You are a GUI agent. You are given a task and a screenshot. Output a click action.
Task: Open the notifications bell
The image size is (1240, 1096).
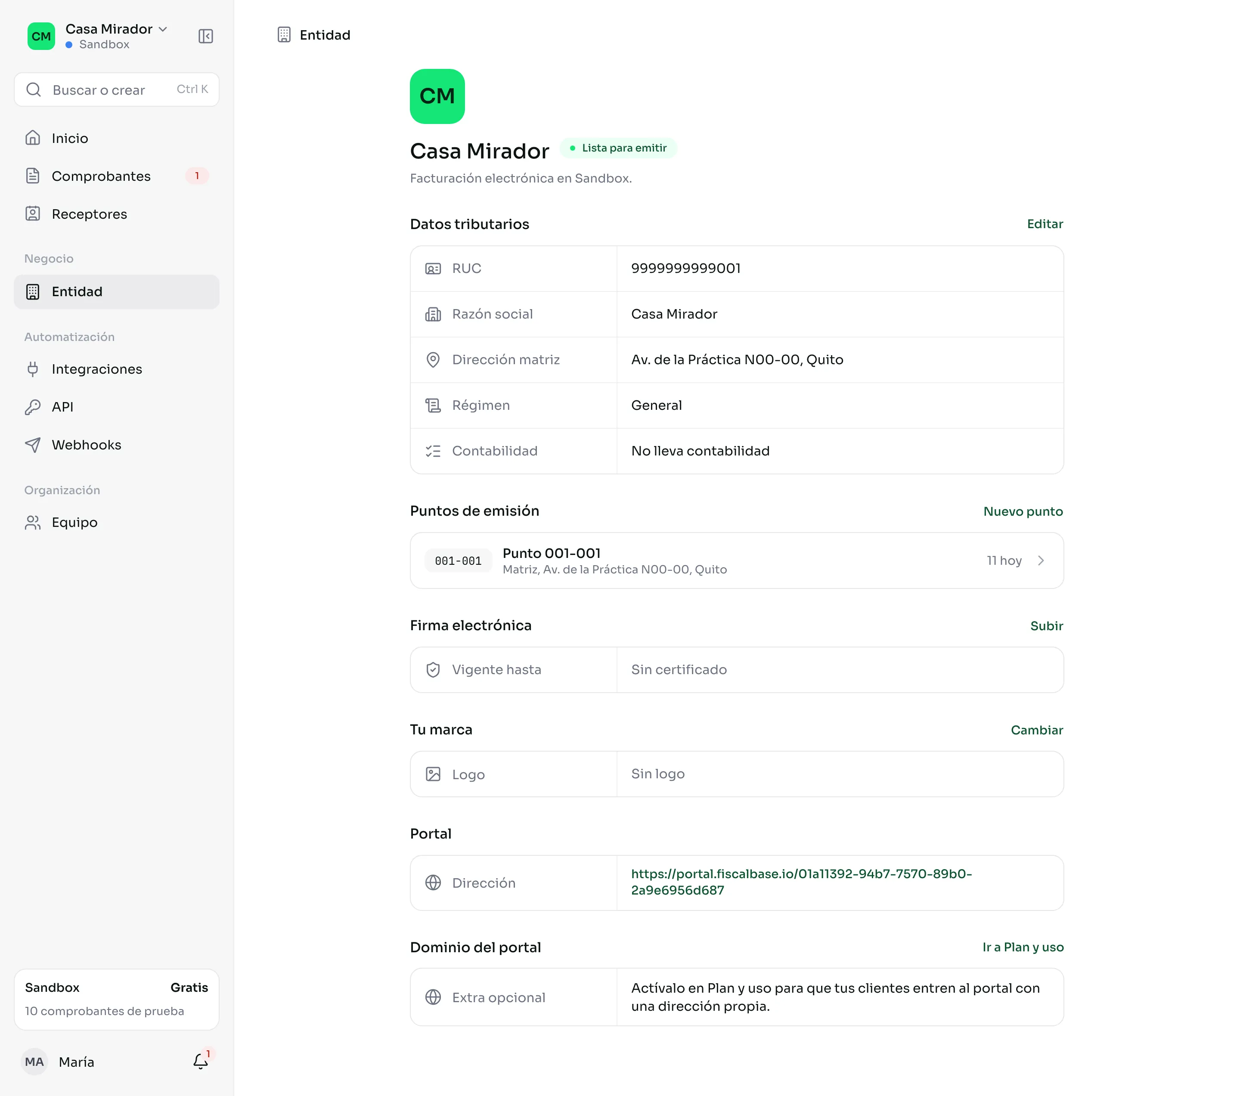tap(201, 1061)
